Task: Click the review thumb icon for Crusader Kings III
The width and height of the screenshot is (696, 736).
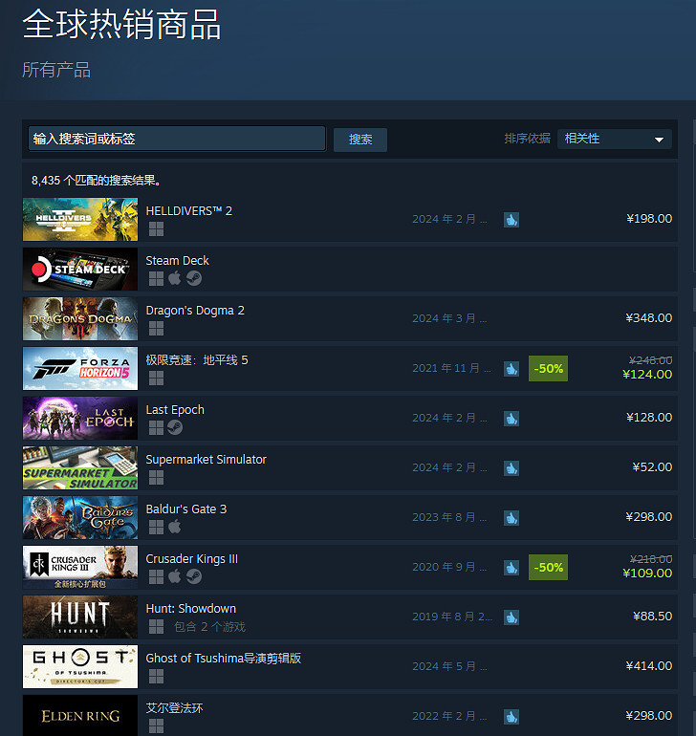Action: (x=511, y=568)
